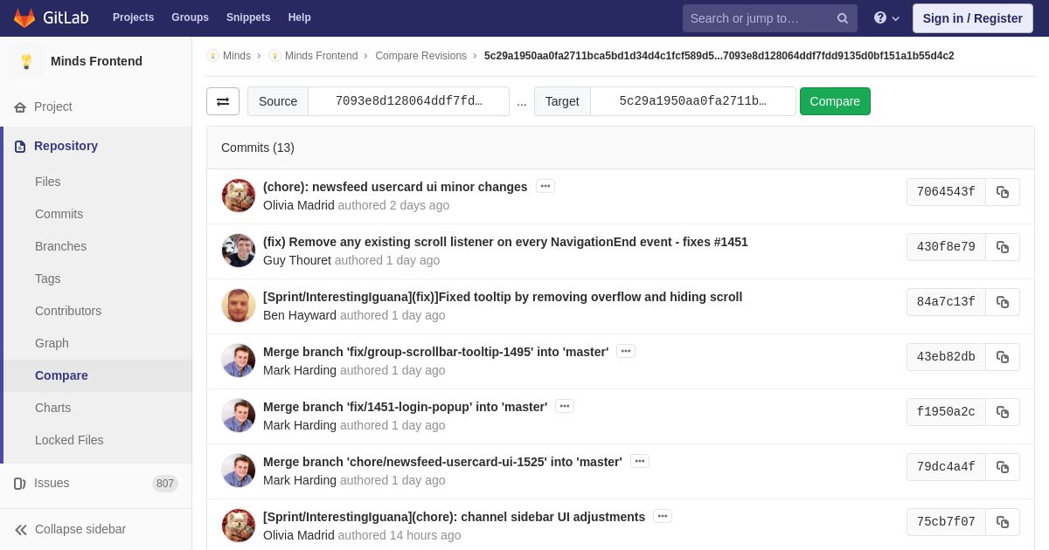The image size is (1049, 550).
Task: Copy commit SHA 75cb7f07
Action: click(x=1003, y=522)
